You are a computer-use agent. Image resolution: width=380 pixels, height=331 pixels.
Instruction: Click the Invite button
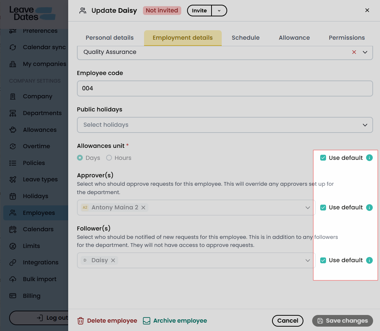pyautogui.click(x=199, y=11)
